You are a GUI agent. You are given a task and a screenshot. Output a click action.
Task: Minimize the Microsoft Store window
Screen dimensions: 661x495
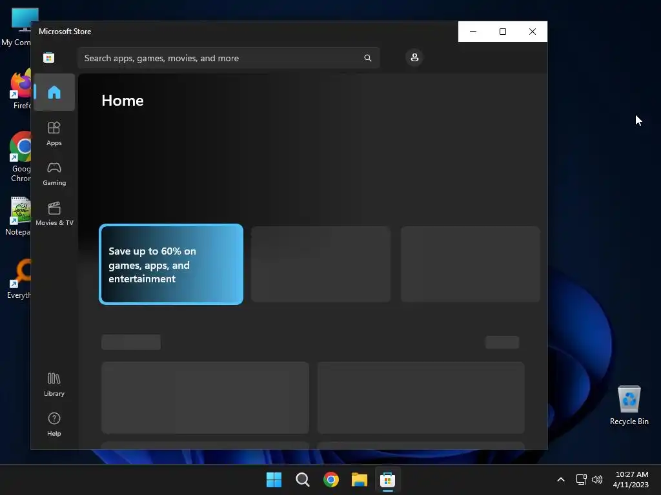tap(473, 32)
